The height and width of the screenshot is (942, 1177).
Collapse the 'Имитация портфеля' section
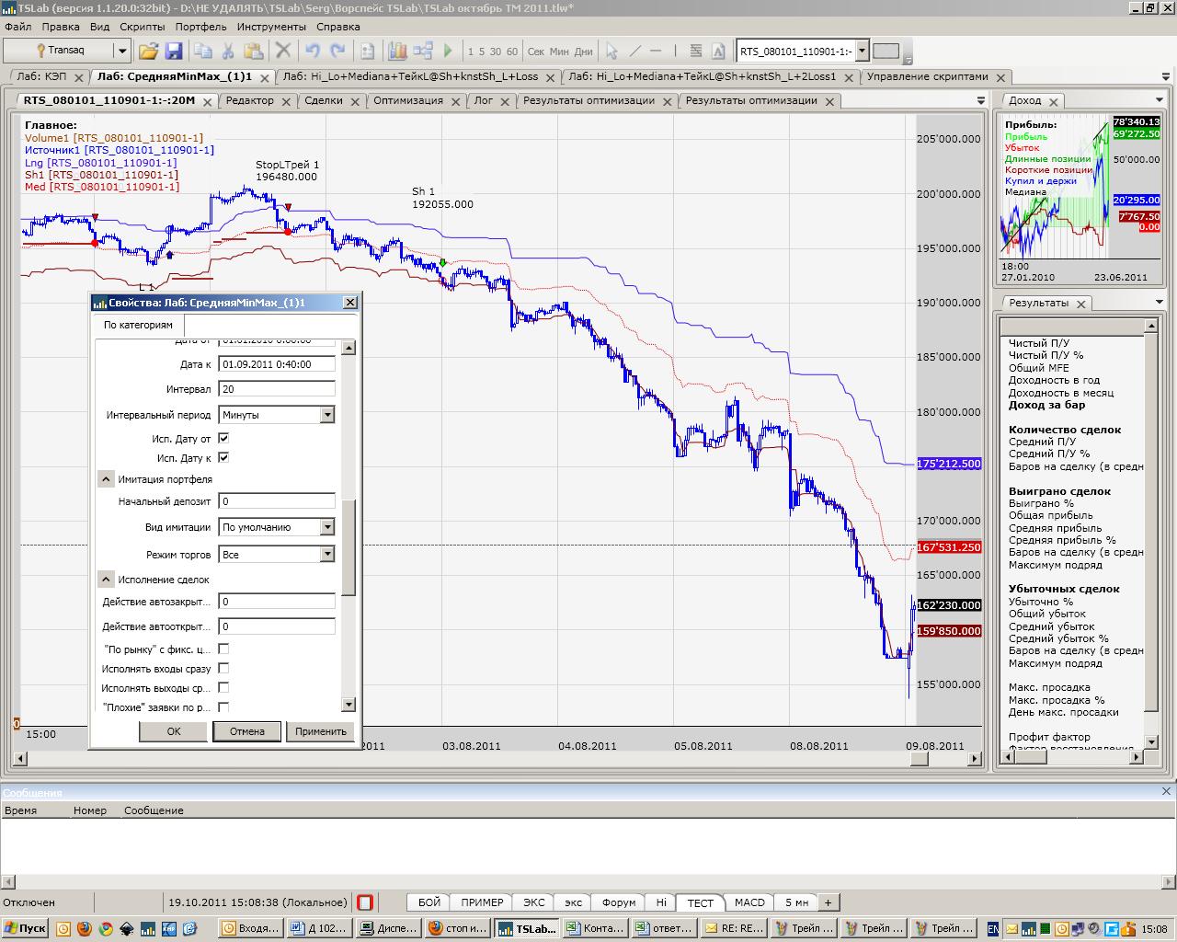point(106,479)
